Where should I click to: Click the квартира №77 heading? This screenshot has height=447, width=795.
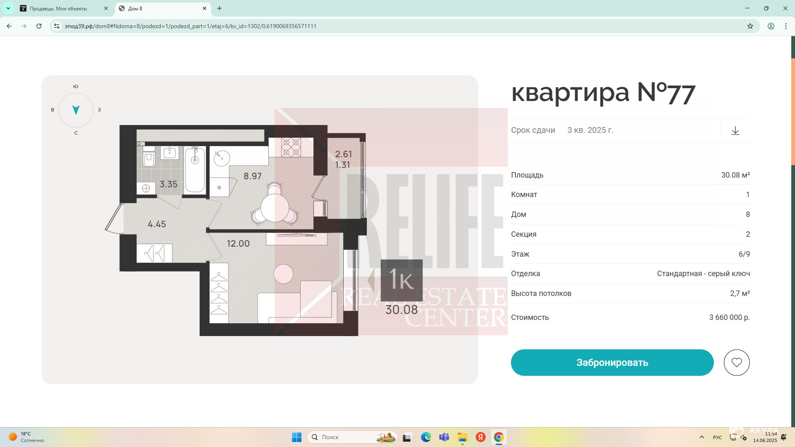pos(603,92)
